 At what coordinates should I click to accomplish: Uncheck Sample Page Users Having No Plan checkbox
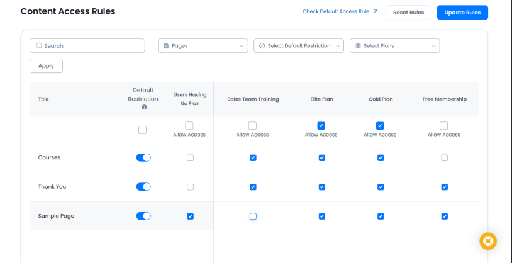tap(191, 216)
